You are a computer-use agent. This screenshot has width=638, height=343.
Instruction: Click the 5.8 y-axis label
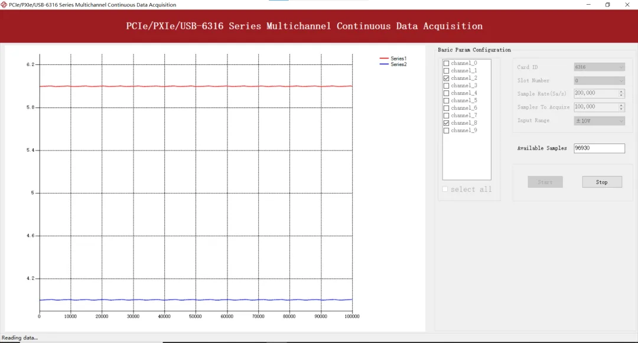tap(30, 107)
